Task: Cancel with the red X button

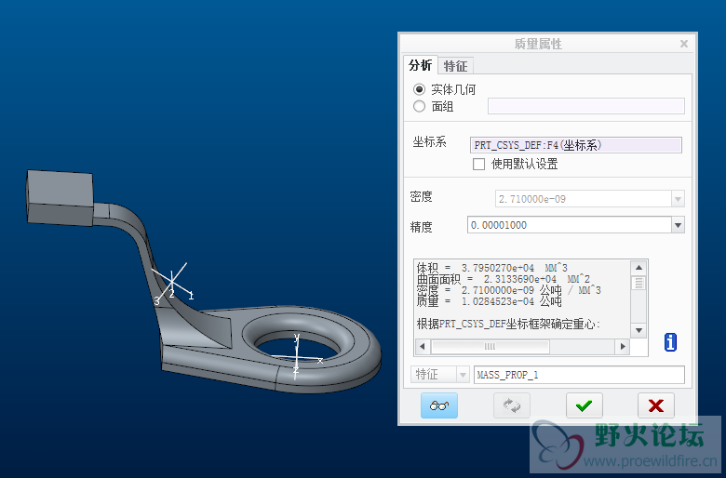Action: click(x=656, y=405)
